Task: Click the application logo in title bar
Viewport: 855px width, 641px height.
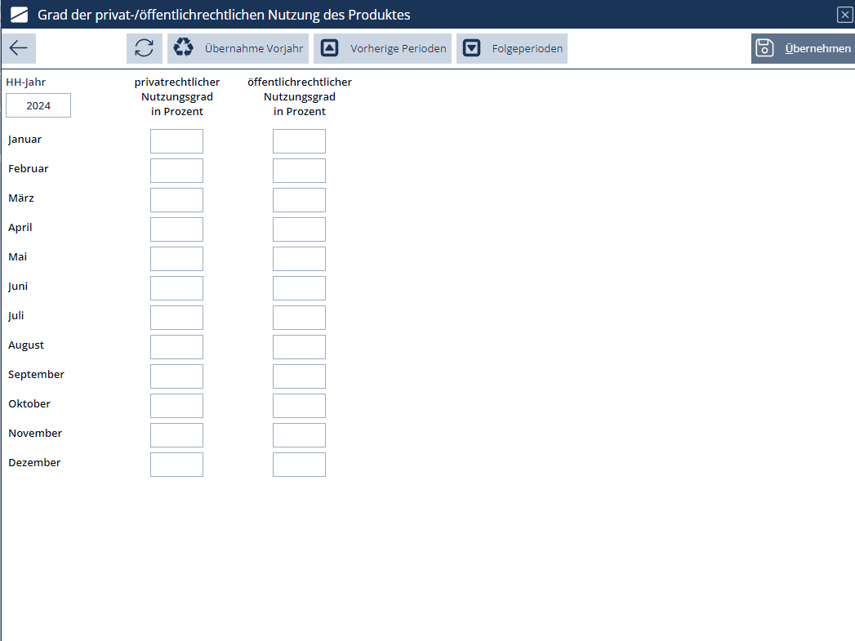Action: [x=19, y=15]
